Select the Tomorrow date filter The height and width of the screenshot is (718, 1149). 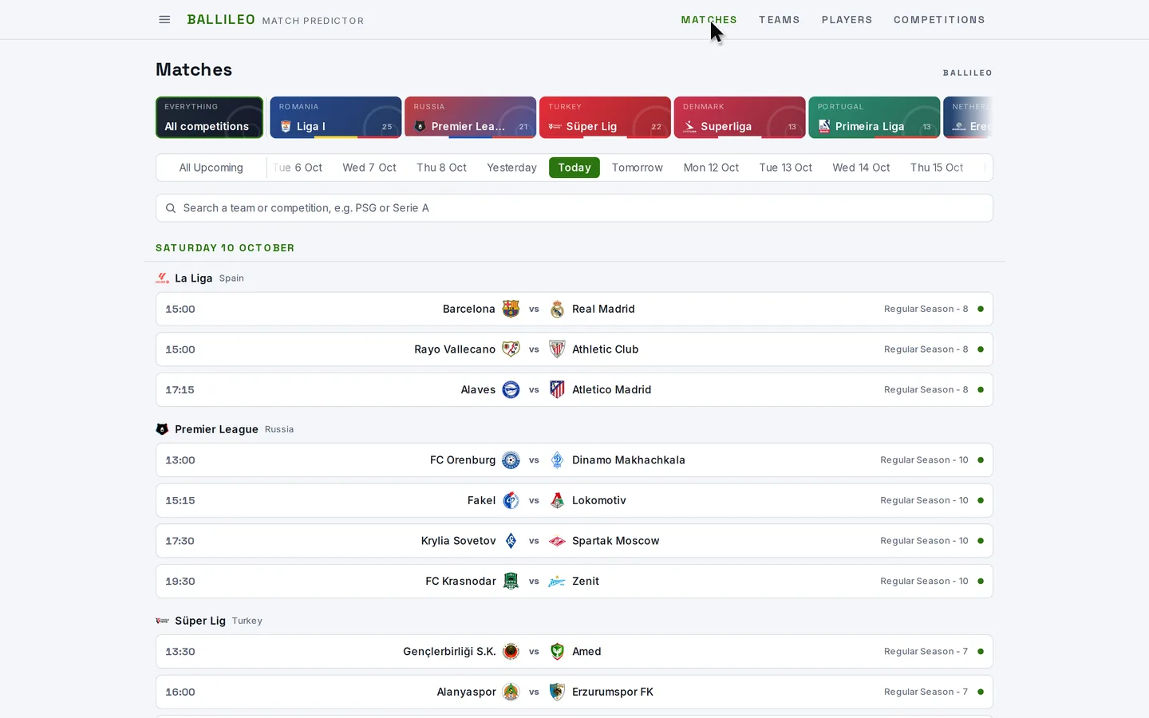pyautogui.click(x=638, y=168)
